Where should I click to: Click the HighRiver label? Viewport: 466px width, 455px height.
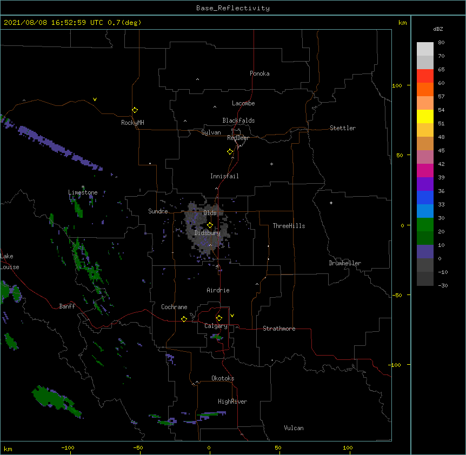232,402
